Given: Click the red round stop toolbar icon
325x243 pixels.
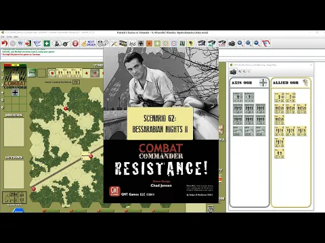Looking at the screenshot, I should click(x=75, y=43).
